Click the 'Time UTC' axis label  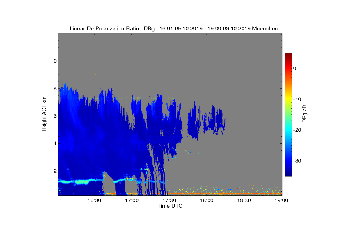point(170,206)
